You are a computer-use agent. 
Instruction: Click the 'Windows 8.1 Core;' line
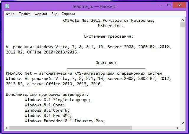pos(45,105)
